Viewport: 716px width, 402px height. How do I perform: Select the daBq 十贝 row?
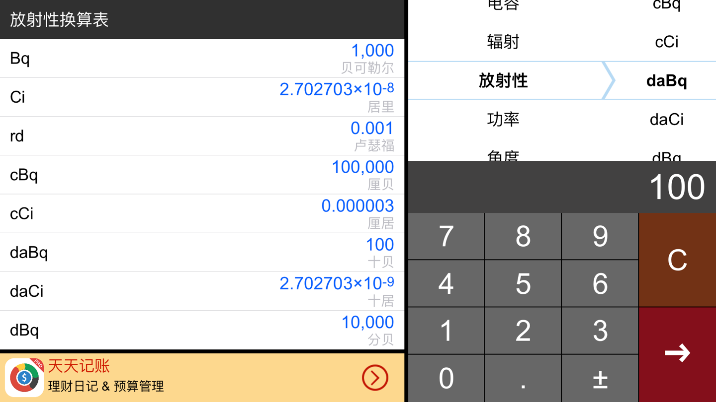[x=202, y=252]
